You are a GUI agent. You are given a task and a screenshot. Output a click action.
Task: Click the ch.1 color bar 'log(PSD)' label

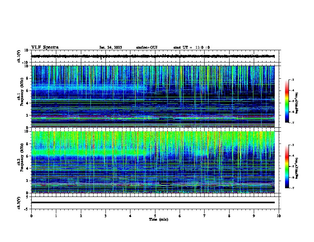[297, 103]
